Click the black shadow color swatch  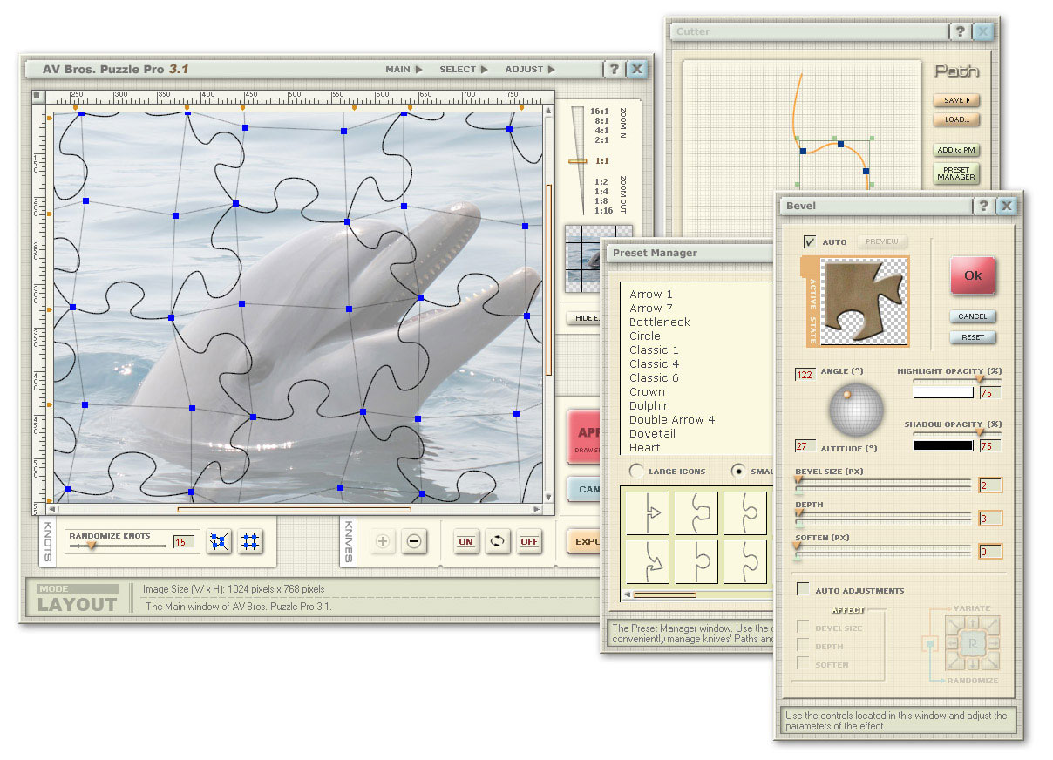(x=945, y=445)
